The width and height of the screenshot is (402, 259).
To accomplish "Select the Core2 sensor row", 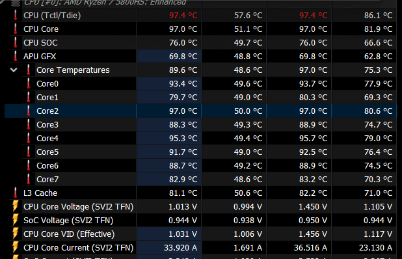I will (x=201, y=111).
